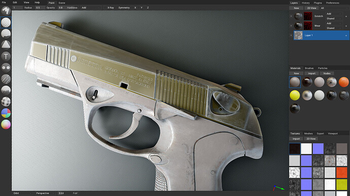Open the Edit menu

[x=15, y=3]
